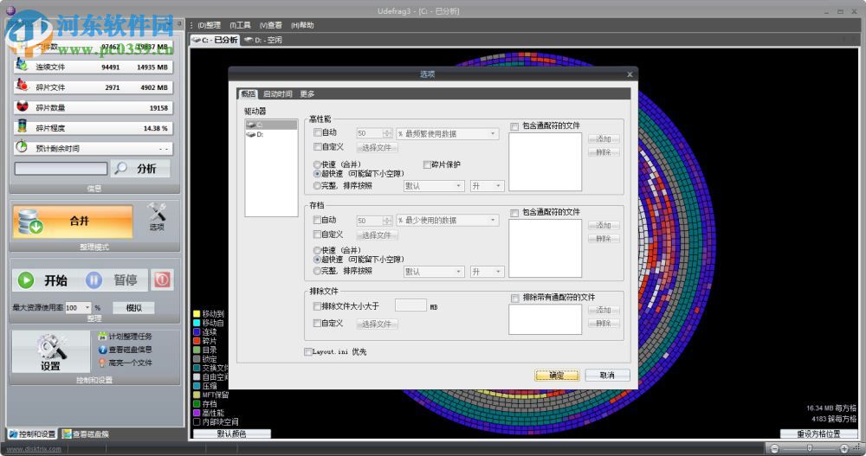The image size is (866, 456).
Task: Enable 排除文件大小大于 checkbox
Action: click(x=317, y=305)
